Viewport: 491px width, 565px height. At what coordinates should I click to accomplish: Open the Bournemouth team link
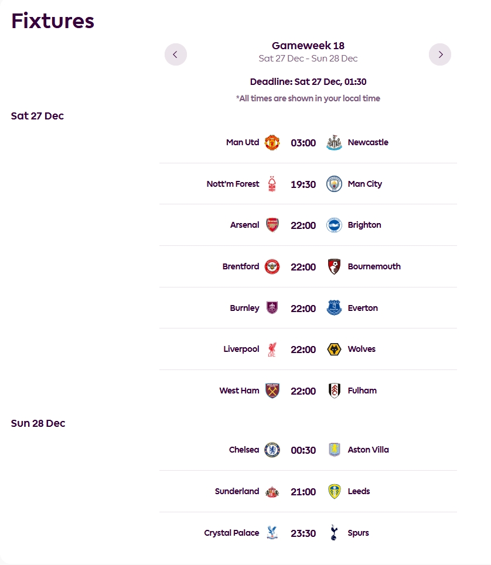pos(374,266)
